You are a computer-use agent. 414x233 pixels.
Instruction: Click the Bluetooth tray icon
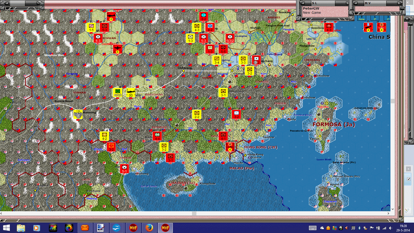pyautogui.click(x=359, y=228)
